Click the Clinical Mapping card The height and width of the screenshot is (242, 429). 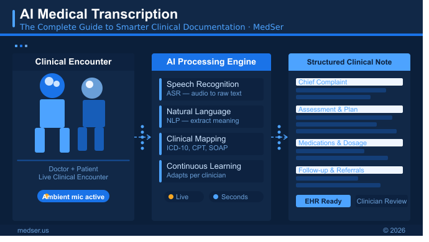click(x=211, y=144)
